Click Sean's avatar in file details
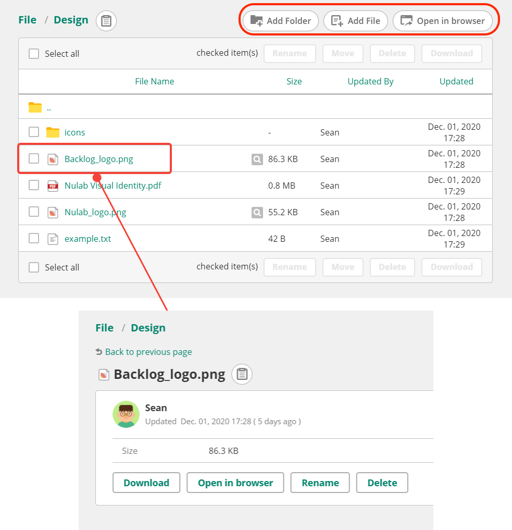This screenshot has height=530, width=512. point(126,414)
